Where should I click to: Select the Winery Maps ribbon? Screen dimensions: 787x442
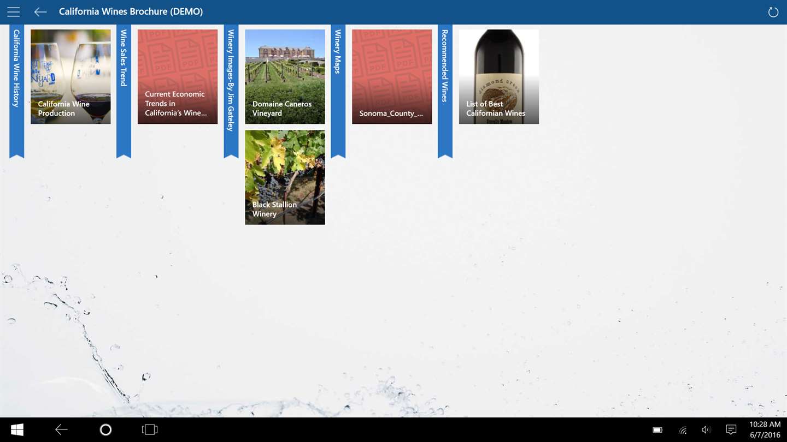pos(338,91)
